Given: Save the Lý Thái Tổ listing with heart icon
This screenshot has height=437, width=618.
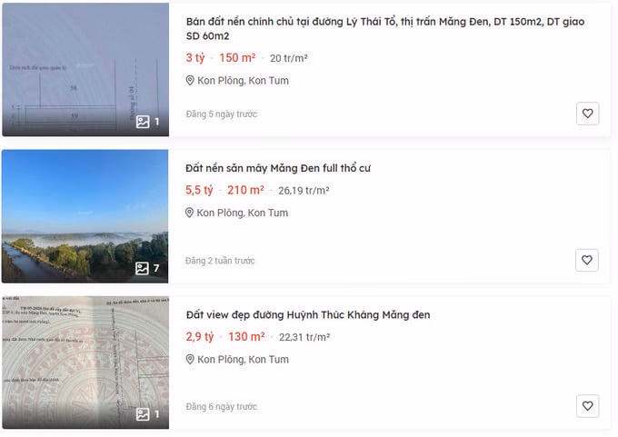Looking at the screenshot, I should click(587, 114).
